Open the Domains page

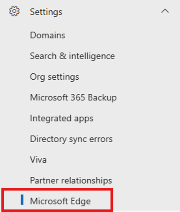(48, 35)
